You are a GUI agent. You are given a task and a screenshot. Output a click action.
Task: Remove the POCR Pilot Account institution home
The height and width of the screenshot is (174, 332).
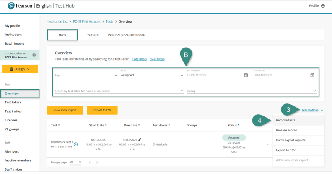[x=34, y=55]
